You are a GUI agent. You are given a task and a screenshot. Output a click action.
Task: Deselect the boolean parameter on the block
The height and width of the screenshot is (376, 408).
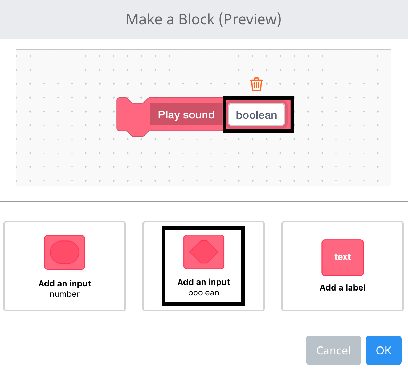tap(256, 115)
